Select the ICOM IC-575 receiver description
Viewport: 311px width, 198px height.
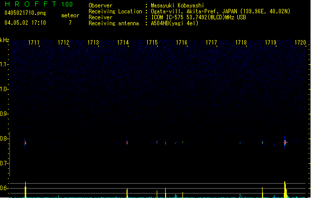198,17
